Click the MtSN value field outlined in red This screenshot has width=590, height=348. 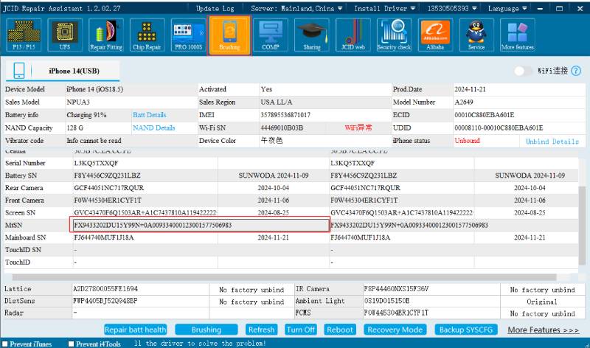coord(200,225)
